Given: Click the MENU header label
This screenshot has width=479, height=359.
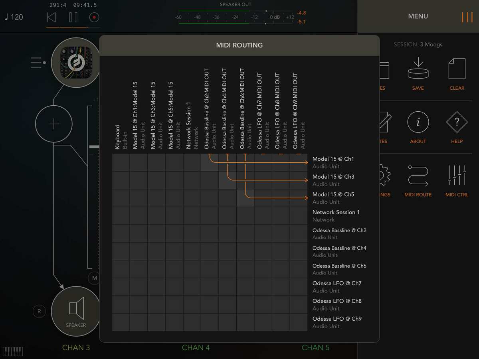Looking at the screenshot, I should click(x=418, y=16).
